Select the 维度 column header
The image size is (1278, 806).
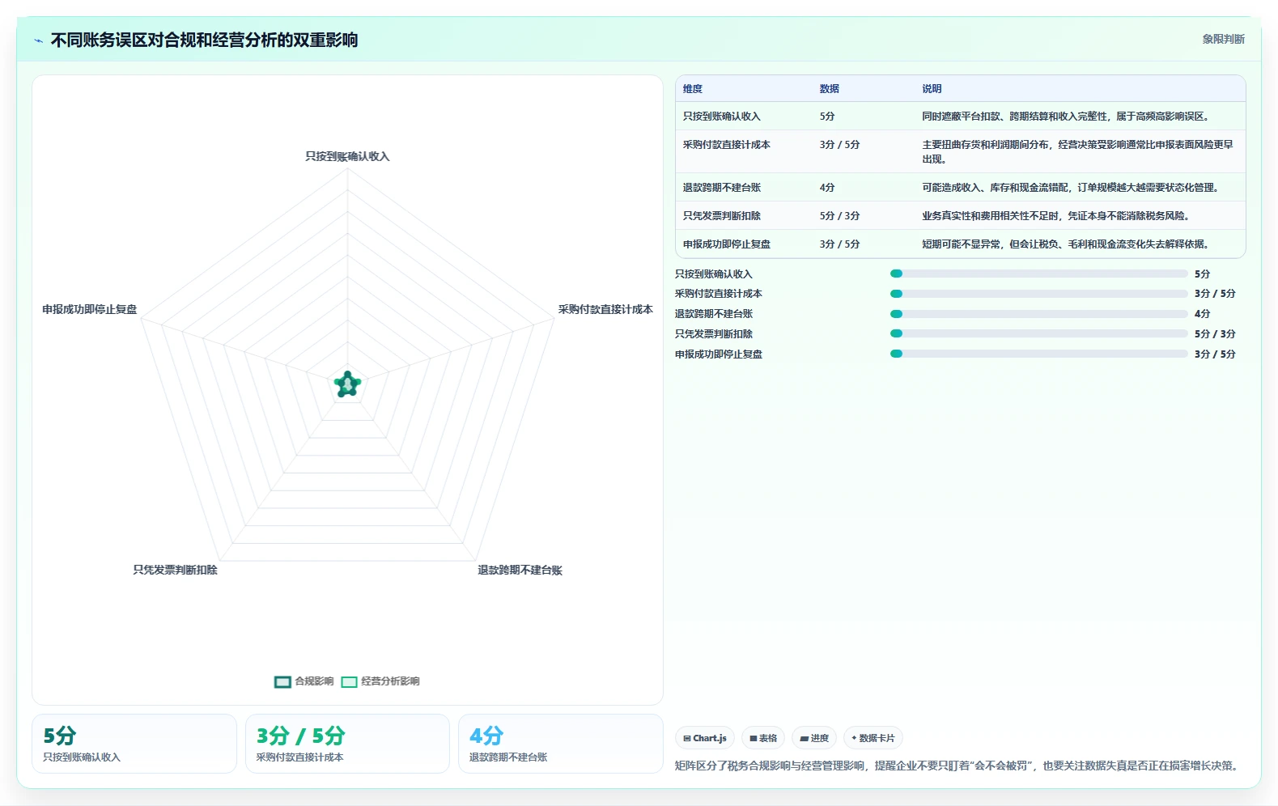[693, 89]
